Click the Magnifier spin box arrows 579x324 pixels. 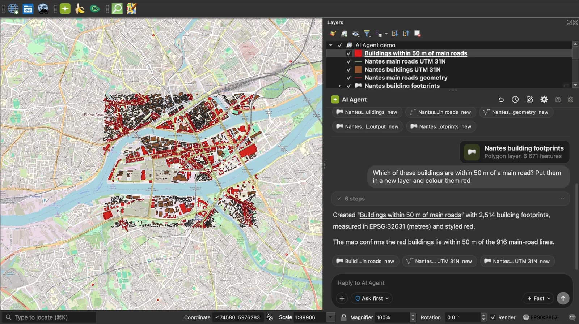click(x=413, y=317)
